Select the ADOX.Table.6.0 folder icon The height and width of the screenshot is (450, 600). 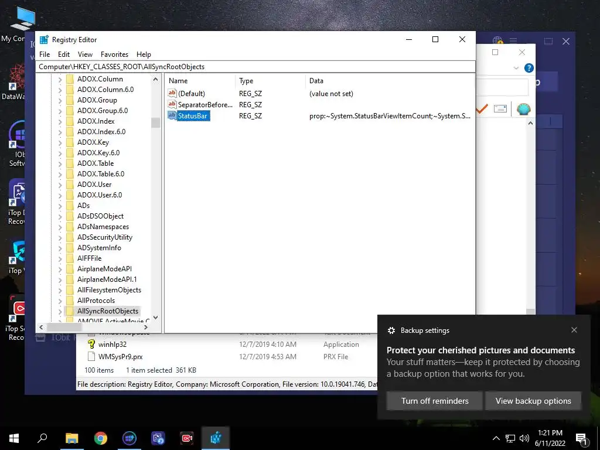pos(70,173)
